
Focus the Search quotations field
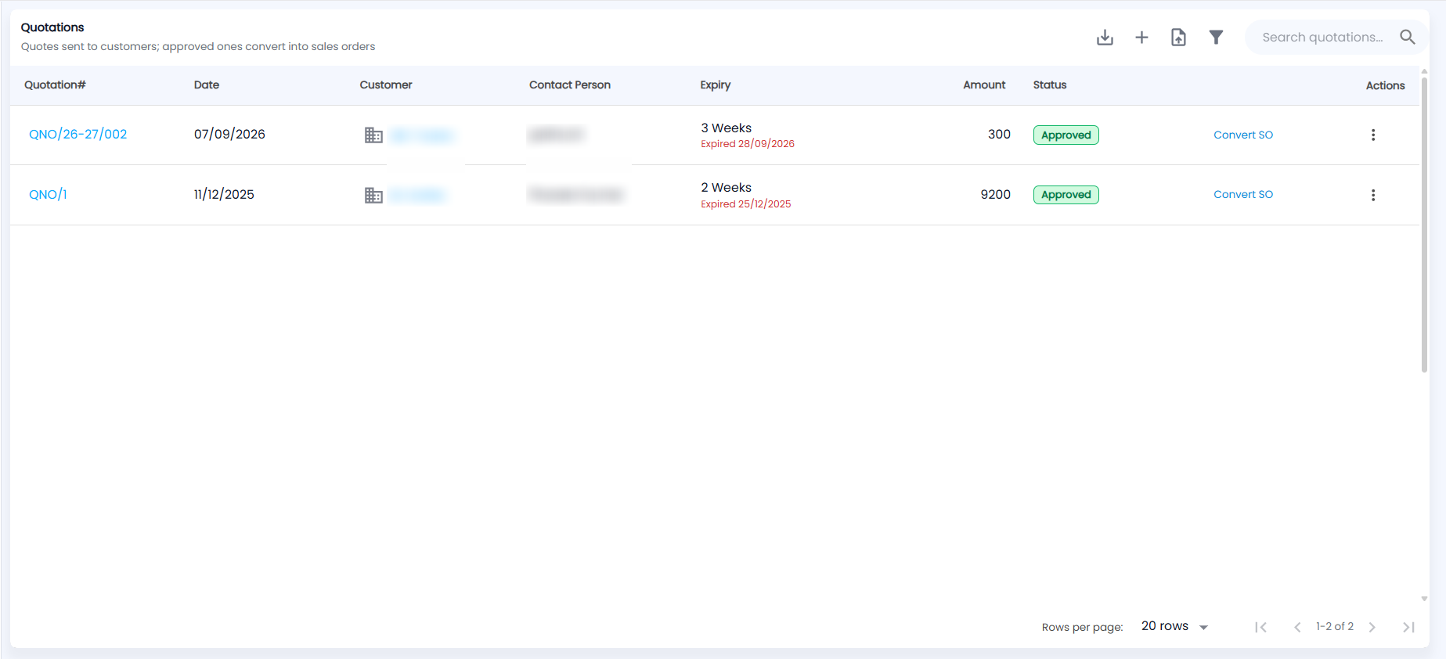coord(1322,37)
